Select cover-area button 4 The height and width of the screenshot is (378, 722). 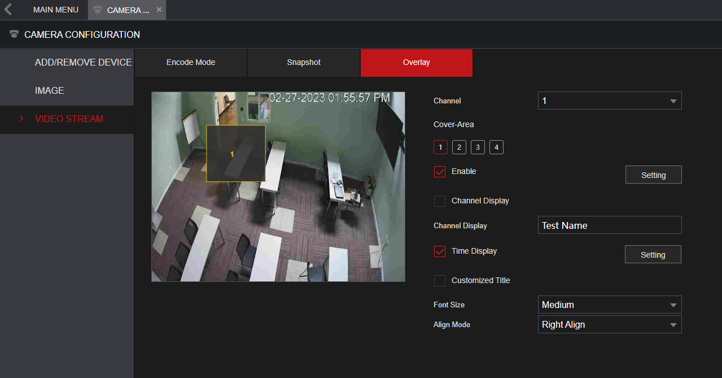(496, 147)
